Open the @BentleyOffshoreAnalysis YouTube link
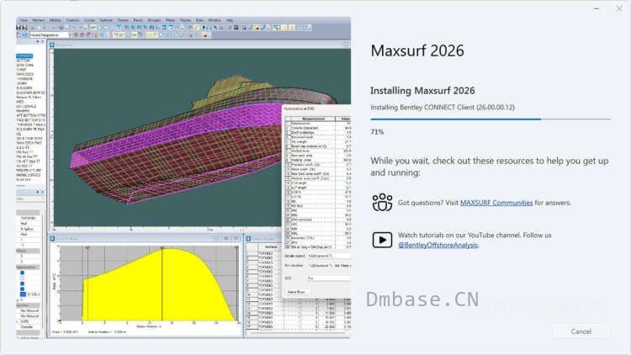 (437, 245)
